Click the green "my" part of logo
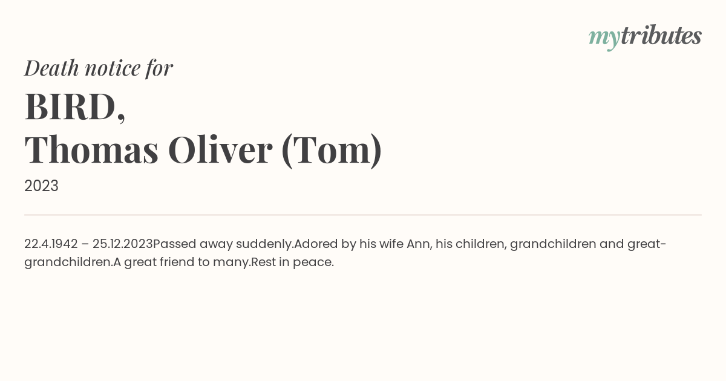This screenshot has width=726, height=381. 604,39
